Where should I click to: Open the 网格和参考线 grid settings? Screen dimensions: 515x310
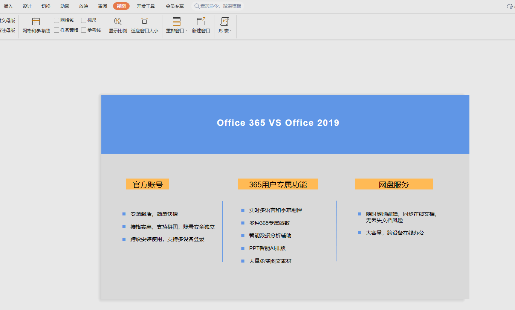pyautogui.click(x=36, y=26)
